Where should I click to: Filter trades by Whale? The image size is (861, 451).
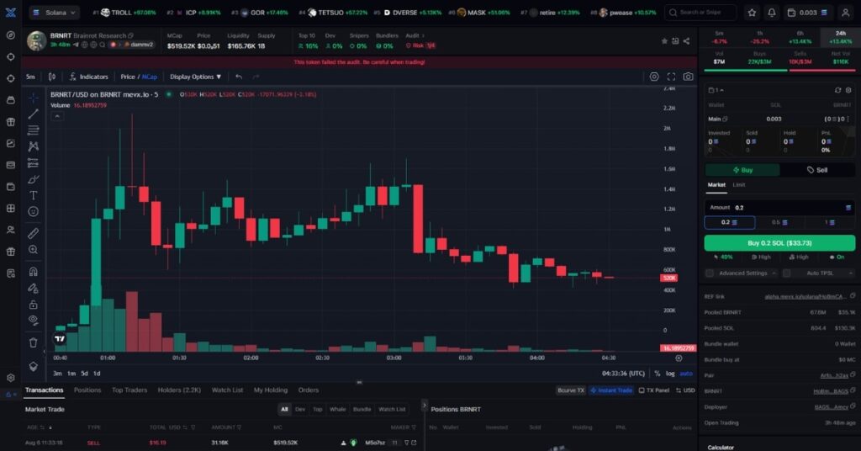[337, 409]
